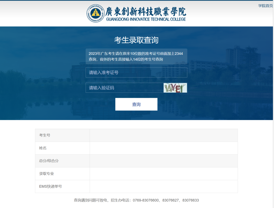Click the Guangdong Innovative Technical College title
The width and height of the screenshot is (274, 208).
click(x=146, y=14)
